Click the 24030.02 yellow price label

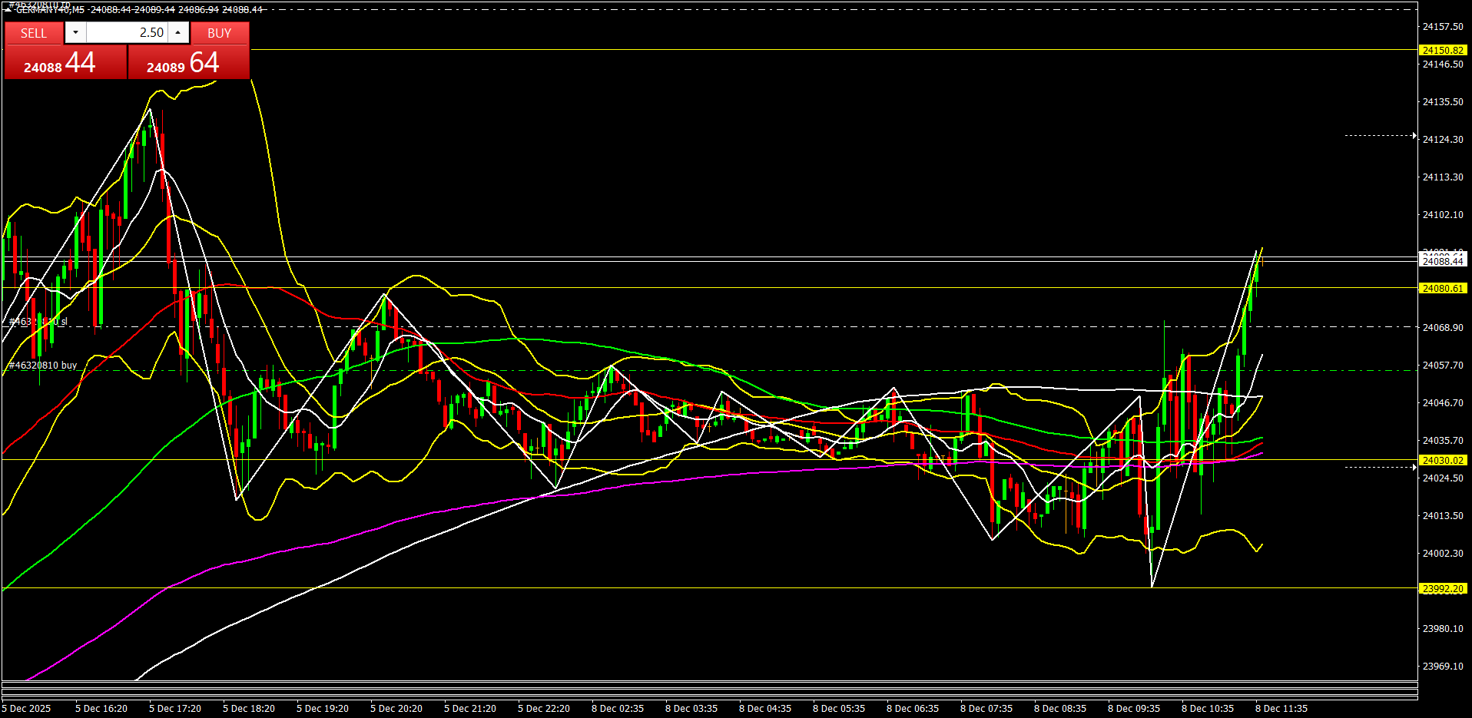(x=1442, y=461)
